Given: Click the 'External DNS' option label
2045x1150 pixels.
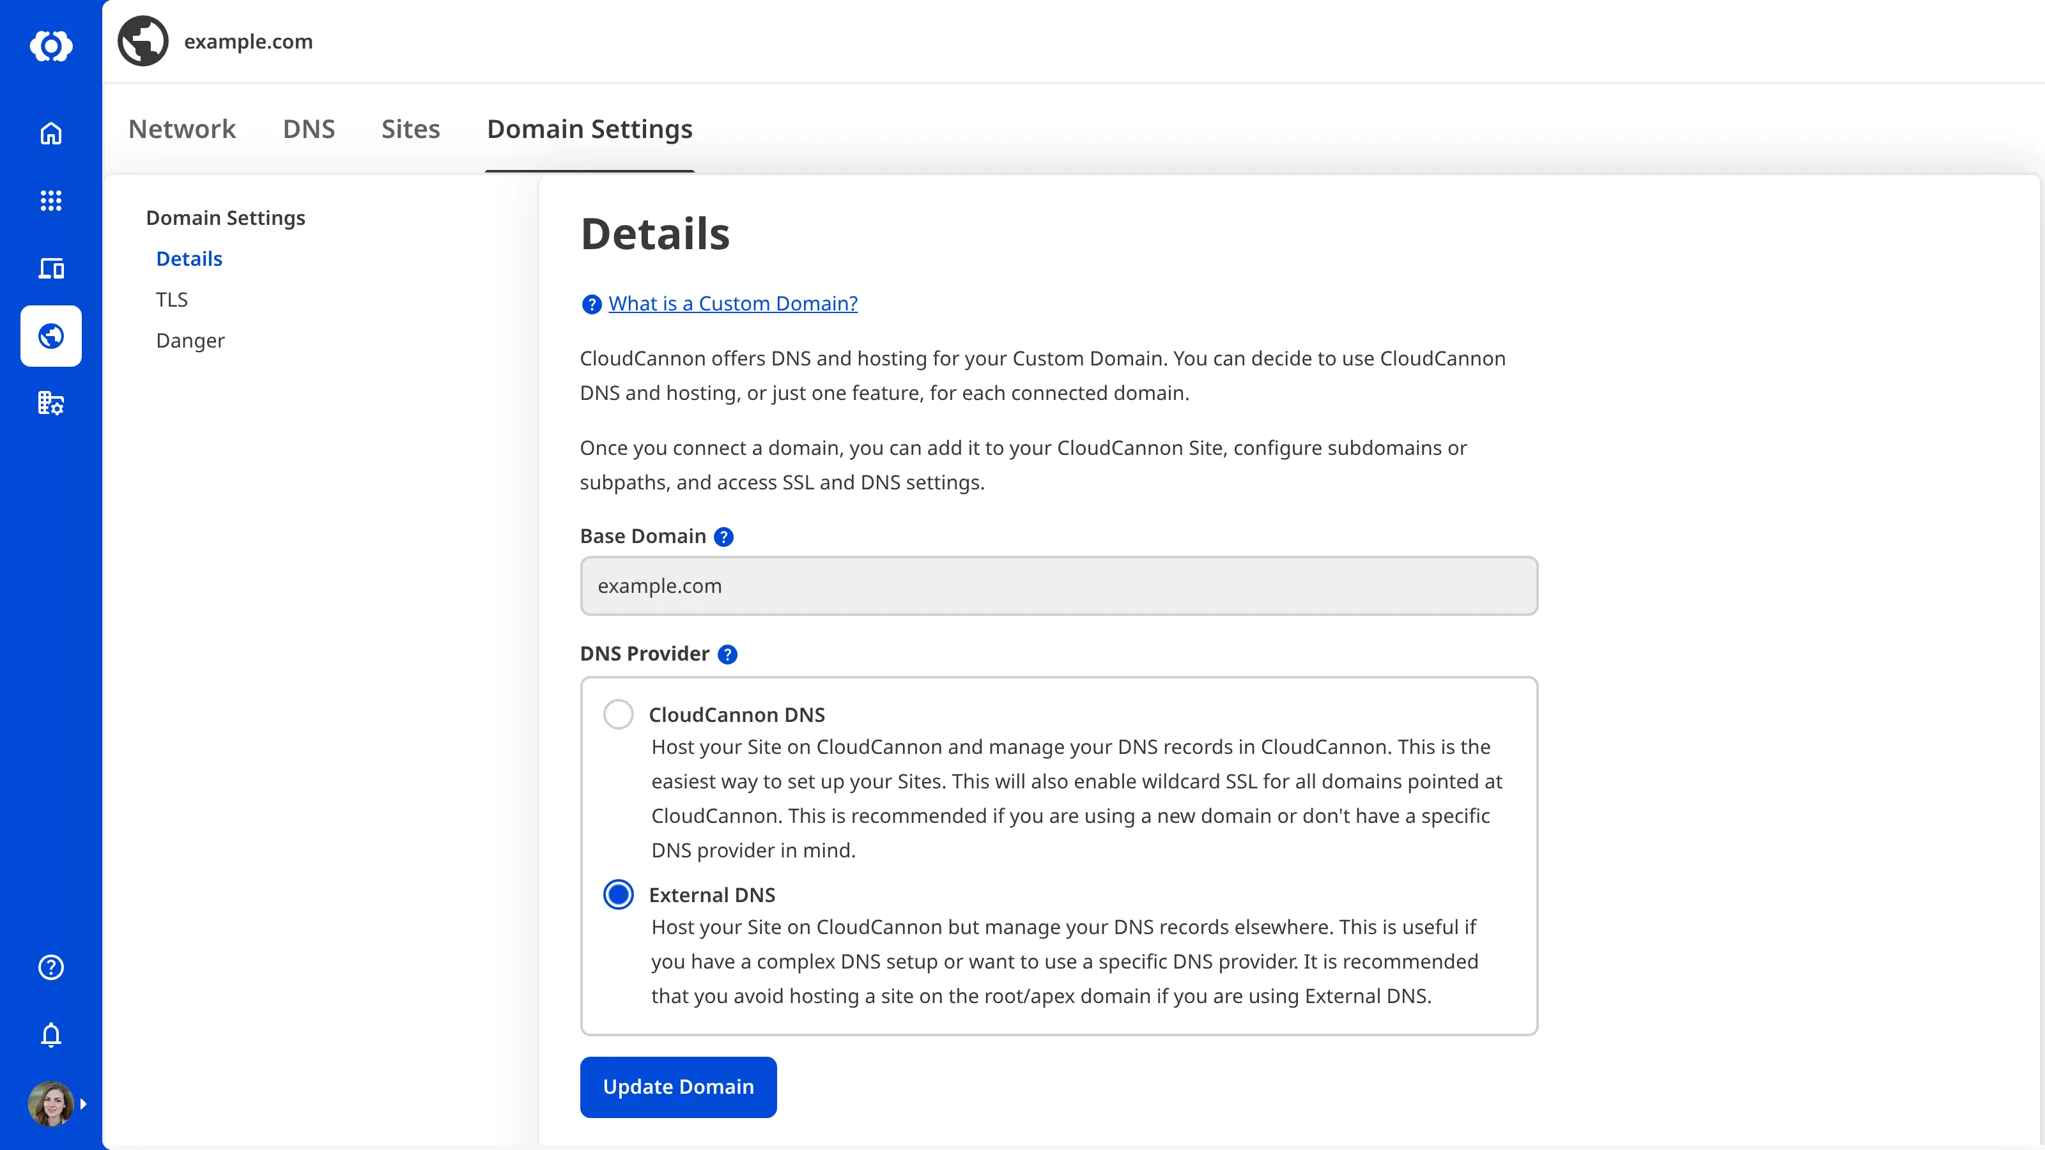Looking at the screenshot, I should (712, 894).
